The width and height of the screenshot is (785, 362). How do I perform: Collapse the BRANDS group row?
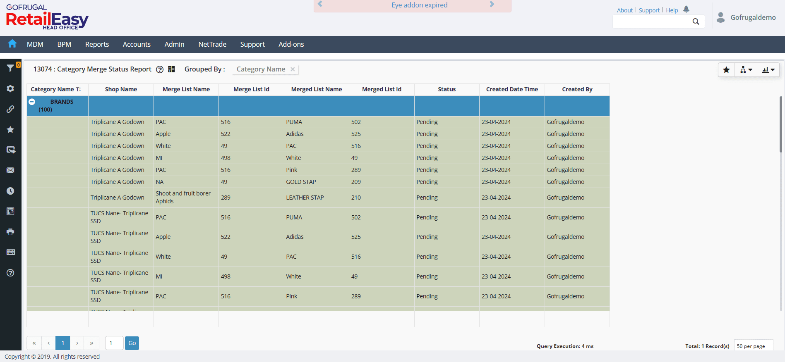point(32,102)
